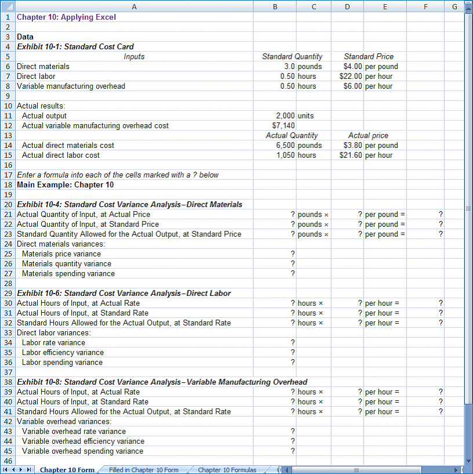Go to first sheet using navigation arrow
473x474 pixels.
pos(6,469)
